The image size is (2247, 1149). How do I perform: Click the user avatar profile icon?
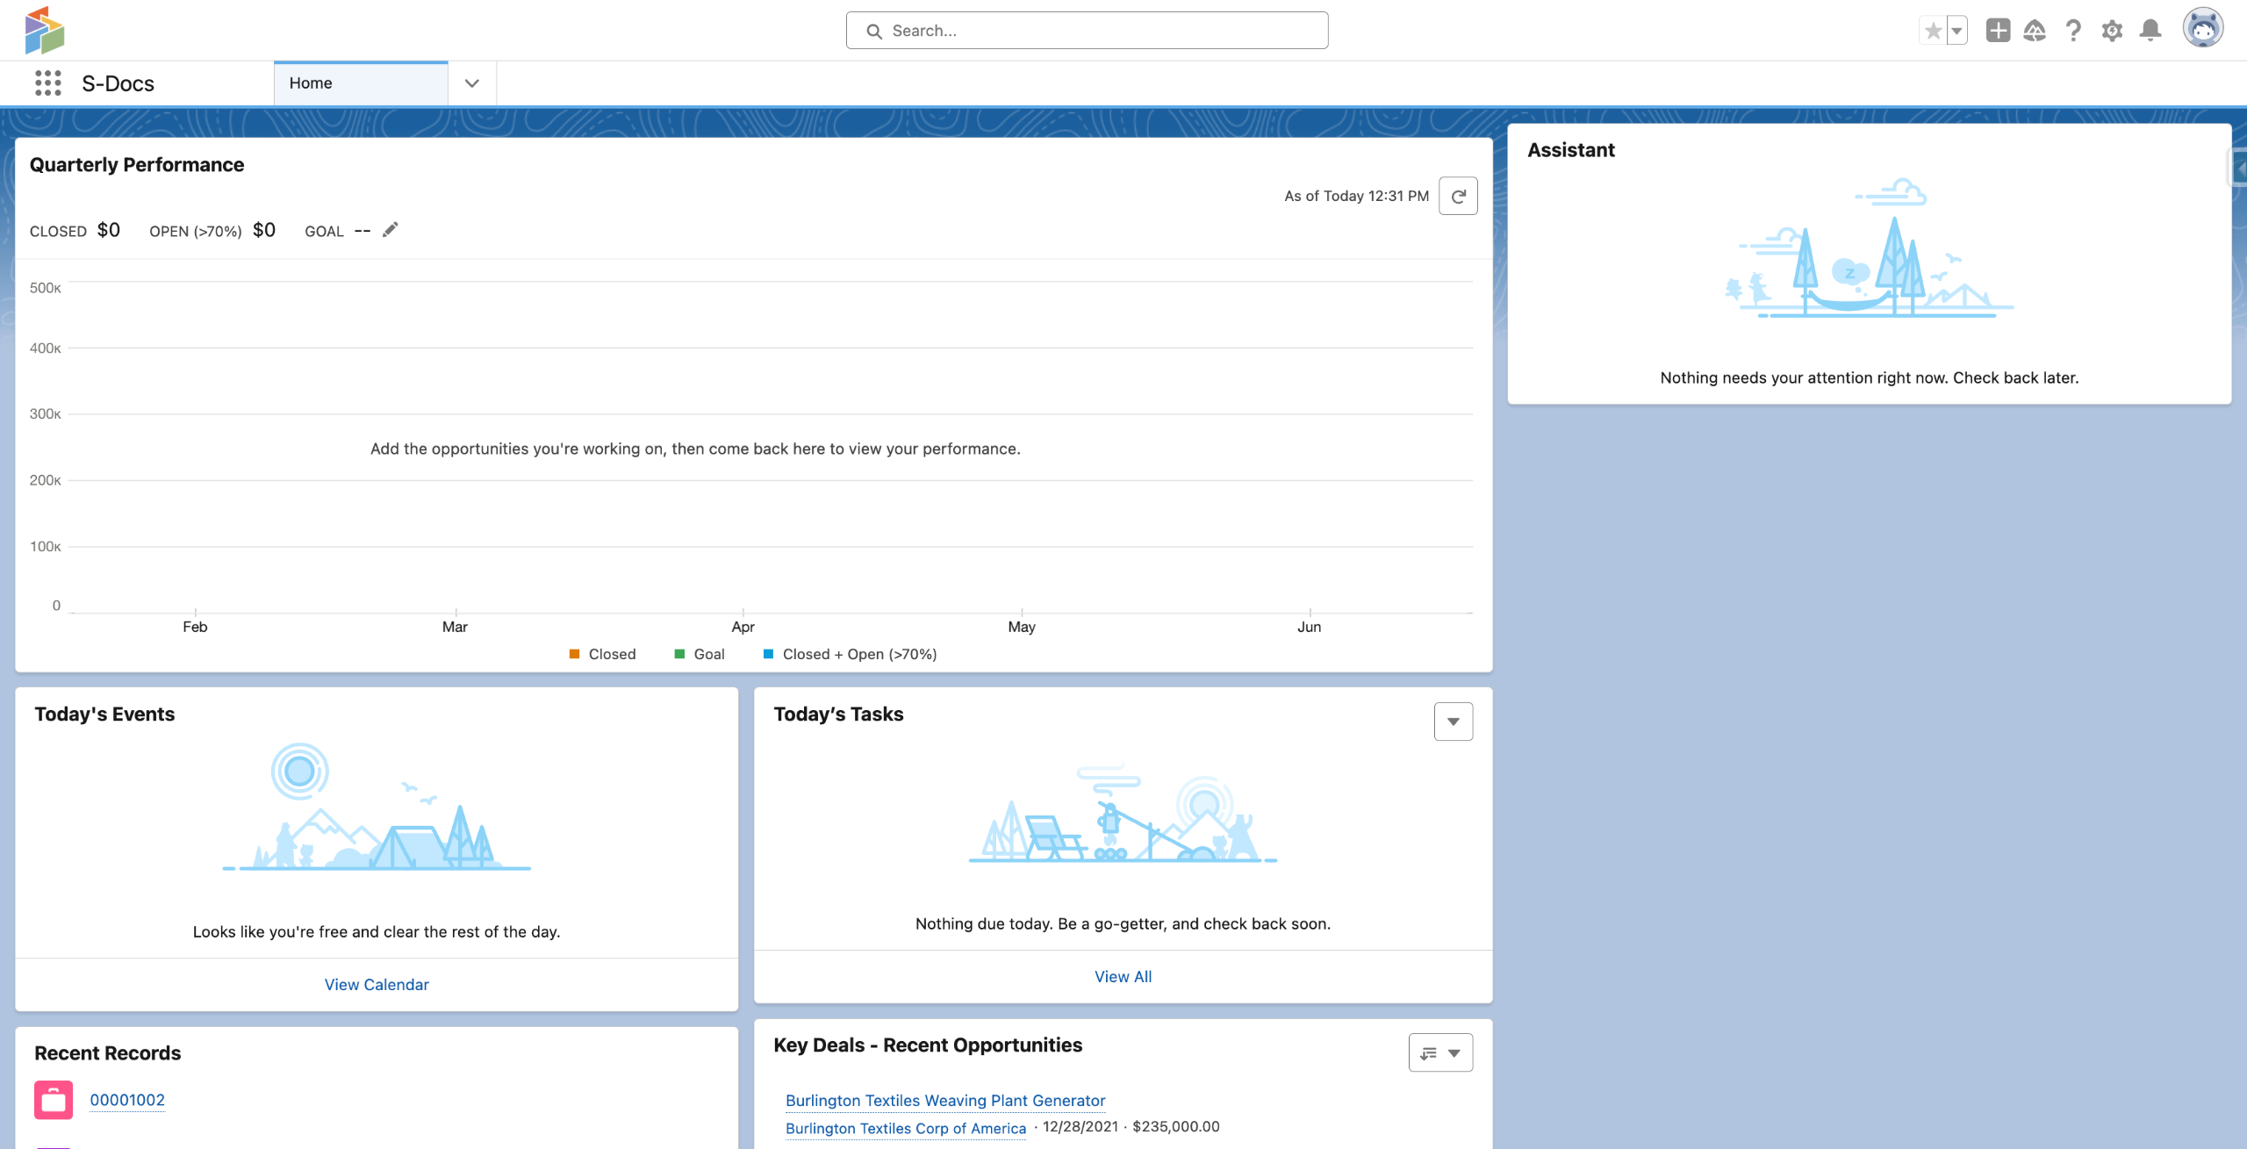[2202, 29]
